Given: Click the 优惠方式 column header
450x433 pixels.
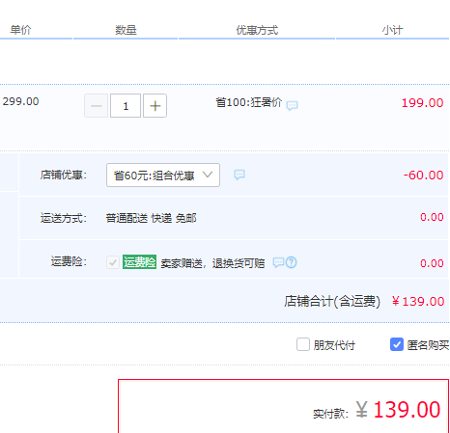Looking at the screenshot, I should pos(257,30).
